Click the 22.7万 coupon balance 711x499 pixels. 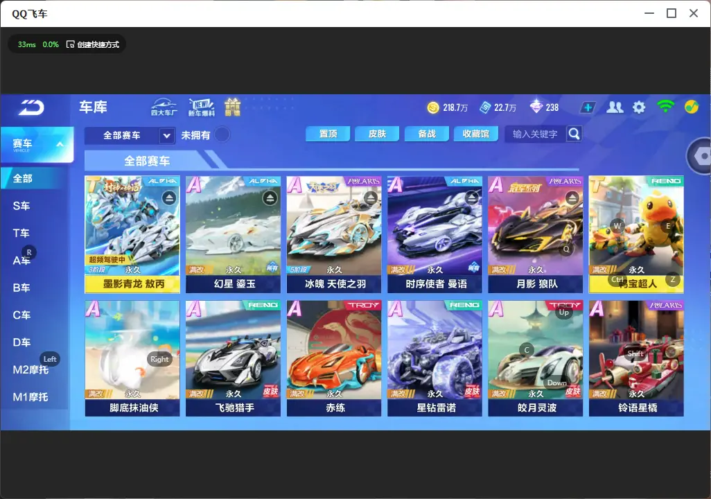pos(505,107)
